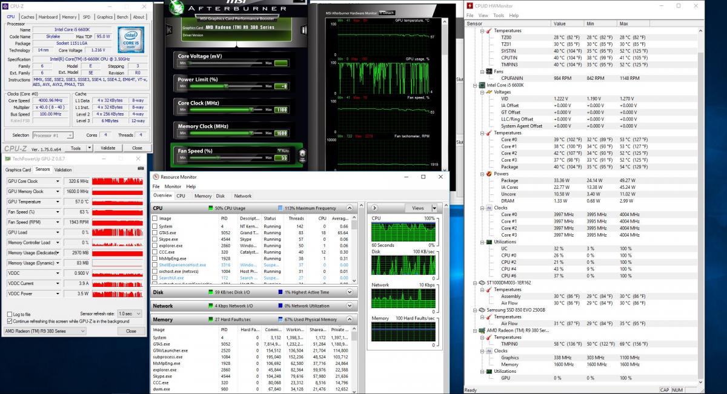Click the Utilizations icon under Intel Core i5
Screen dimensions: 727x394
[489, 242]
